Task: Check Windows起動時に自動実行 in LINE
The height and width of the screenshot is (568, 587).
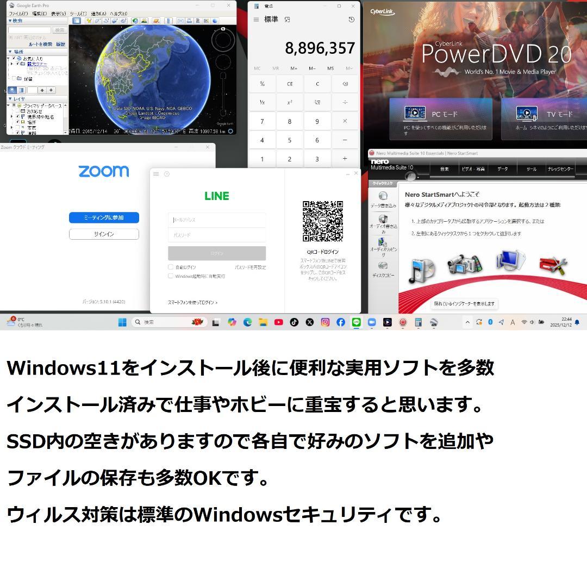Action: (170, 276)
